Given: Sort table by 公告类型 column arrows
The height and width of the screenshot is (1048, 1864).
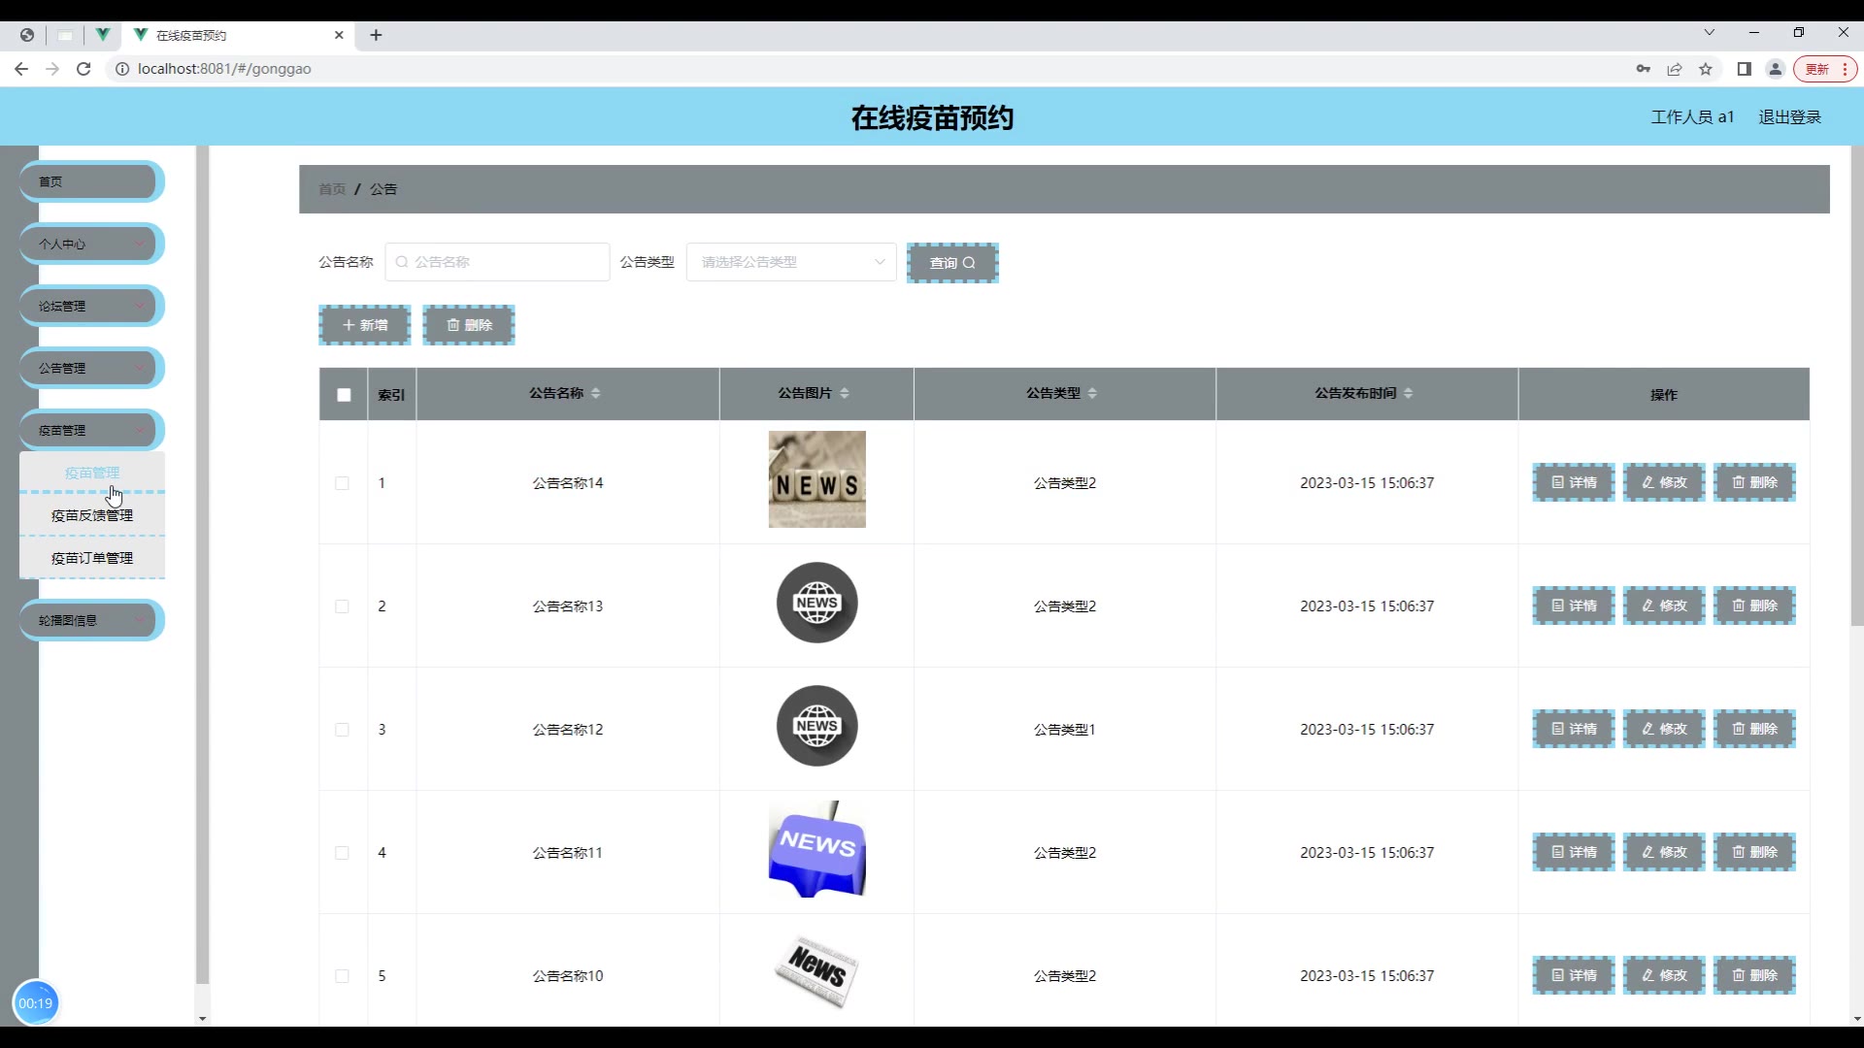Looking at the screenshot, I should (1092, 393).
